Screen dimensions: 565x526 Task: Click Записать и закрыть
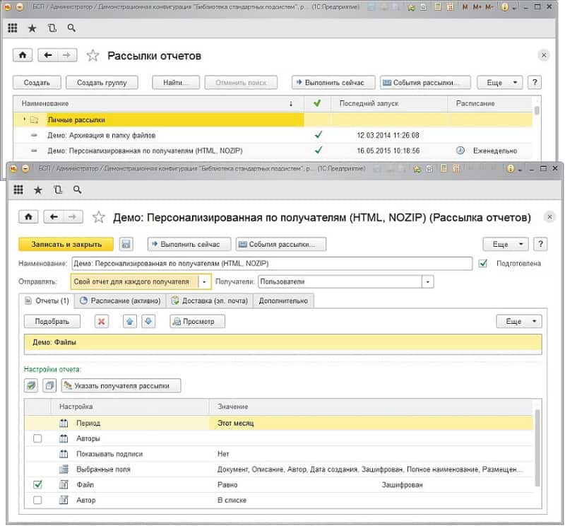tap(66, 244)
